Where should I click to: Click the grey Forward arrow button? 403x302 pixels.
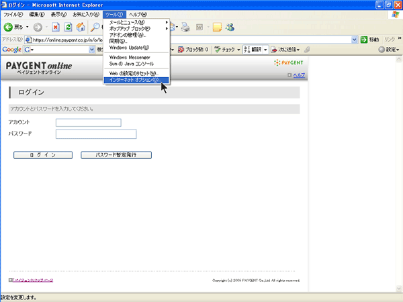point(38,27)
